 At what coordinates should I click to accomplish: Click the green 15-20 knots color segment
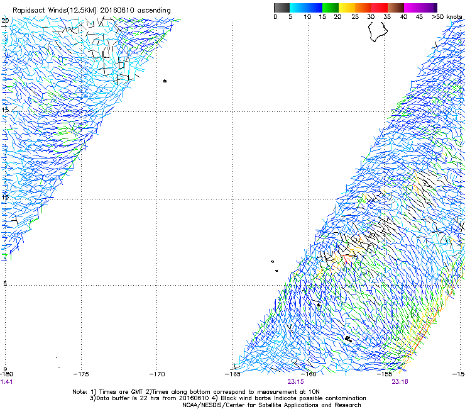tap(331, 8)
